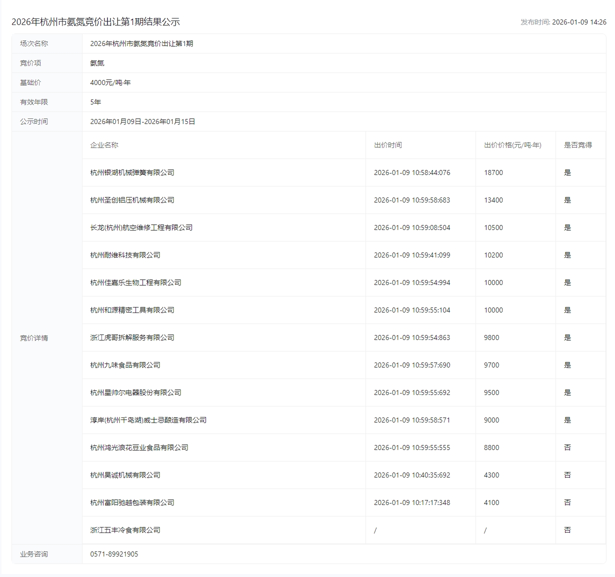This screenshot has width=615, height=577.
Task: Click the consultation phone number 0571-89921905
Action: (x=114, y=554)
